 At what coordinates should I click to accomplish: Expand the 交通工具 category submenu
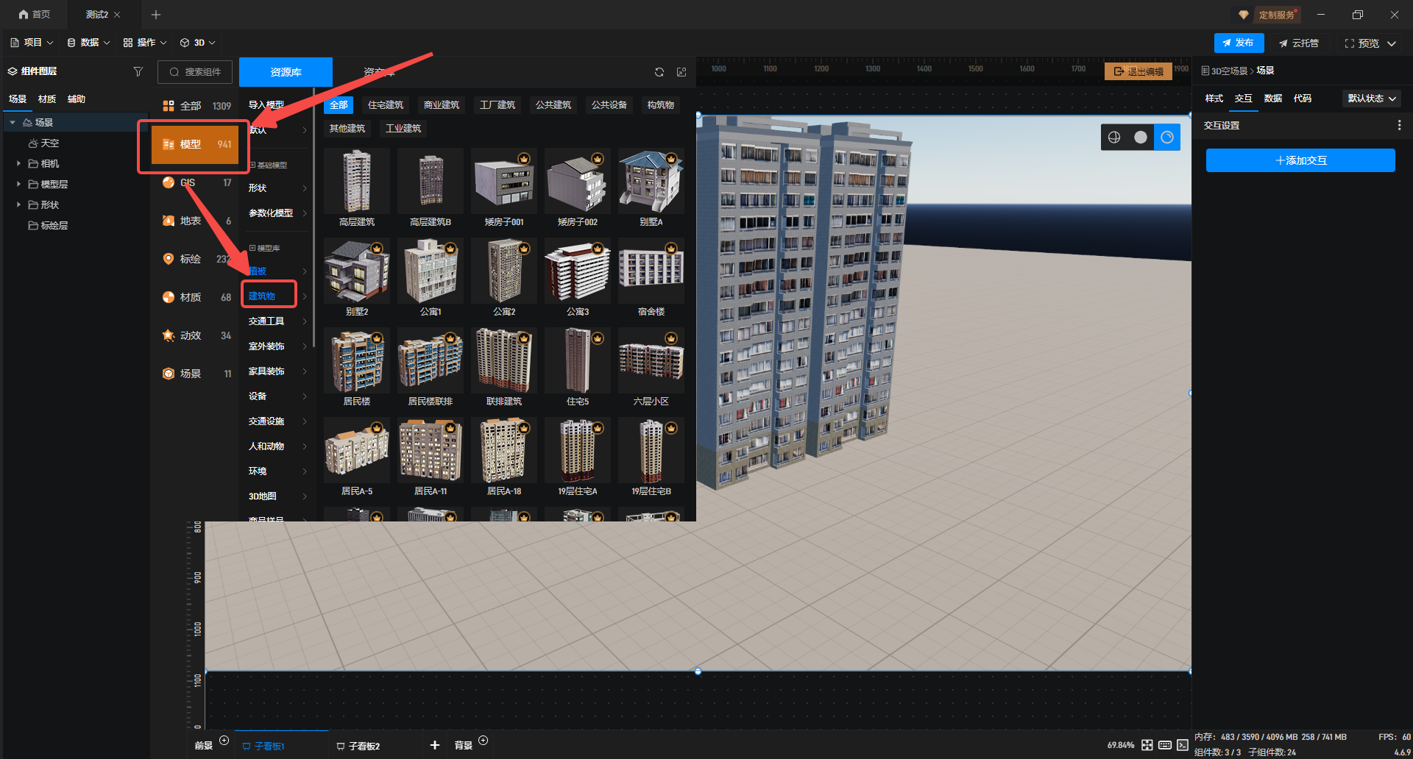[276, 321]
